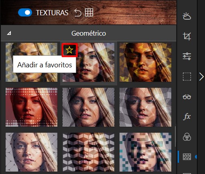Select the wavy lines texture thumbnail
205x174 pixels.
(89, 107)
